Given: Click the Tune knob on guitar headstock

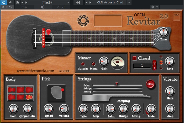Looking at the screenshot, I should pyautogui.click(x=164, y=32).
